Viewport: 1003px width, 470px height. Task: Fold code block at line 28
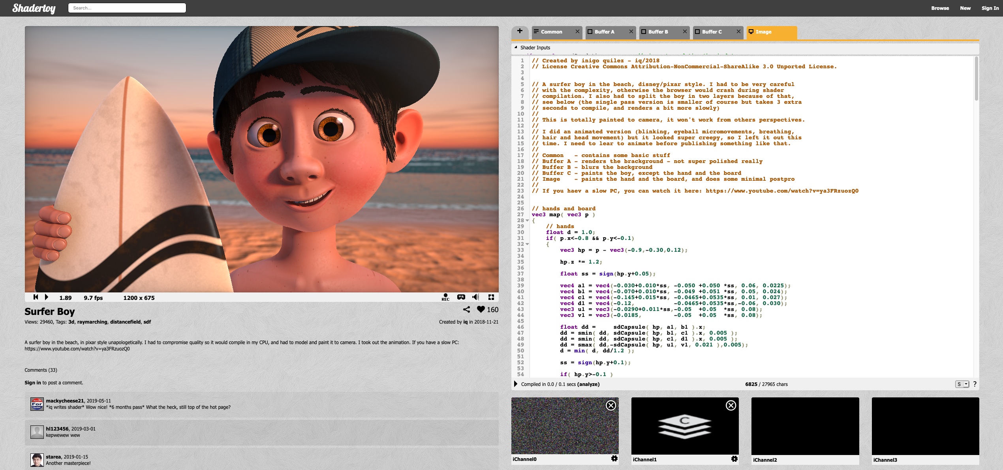(x=527, y=221)
